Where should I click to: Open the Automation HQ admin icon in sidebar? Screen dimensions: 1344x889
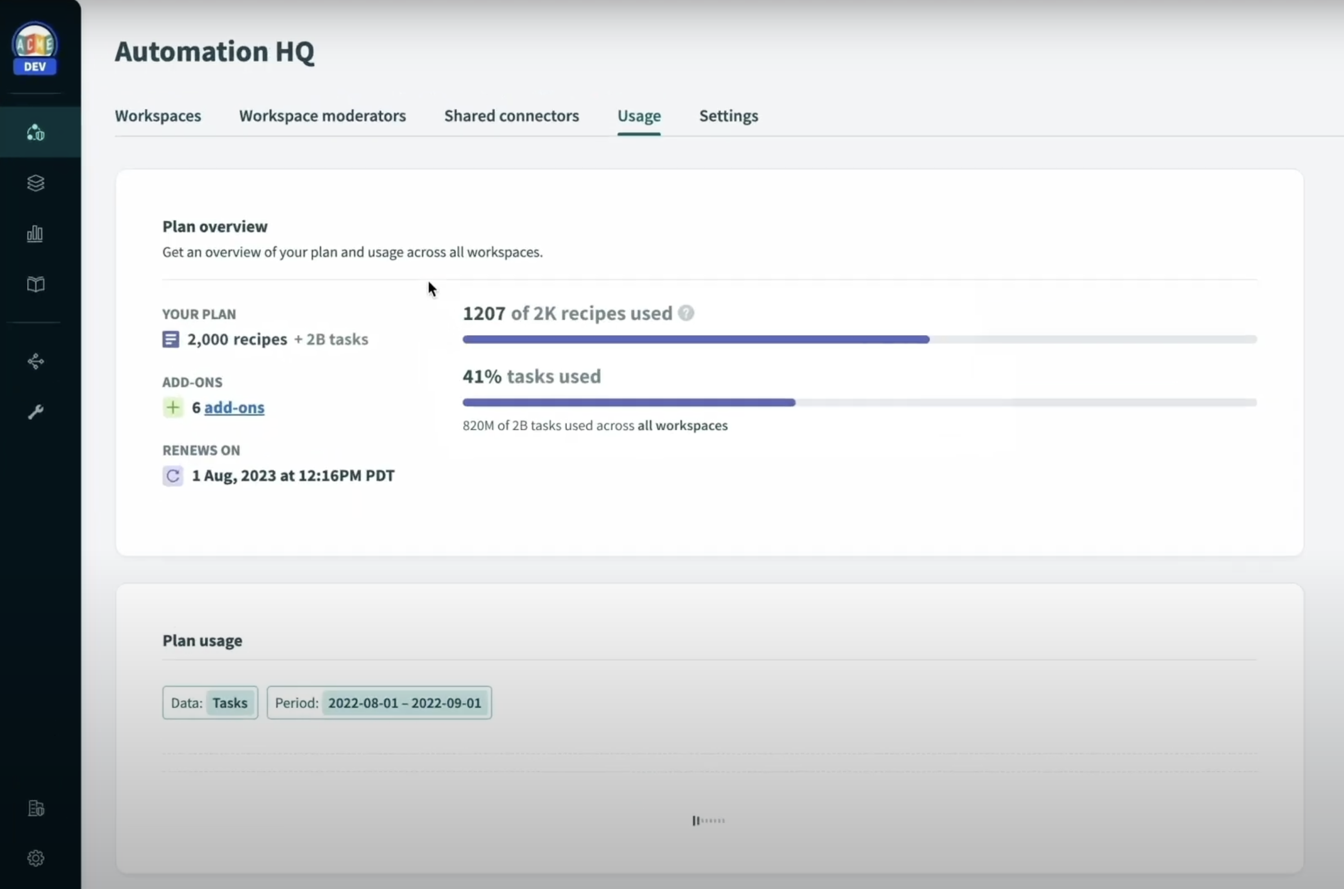click(x=35, y=131)
